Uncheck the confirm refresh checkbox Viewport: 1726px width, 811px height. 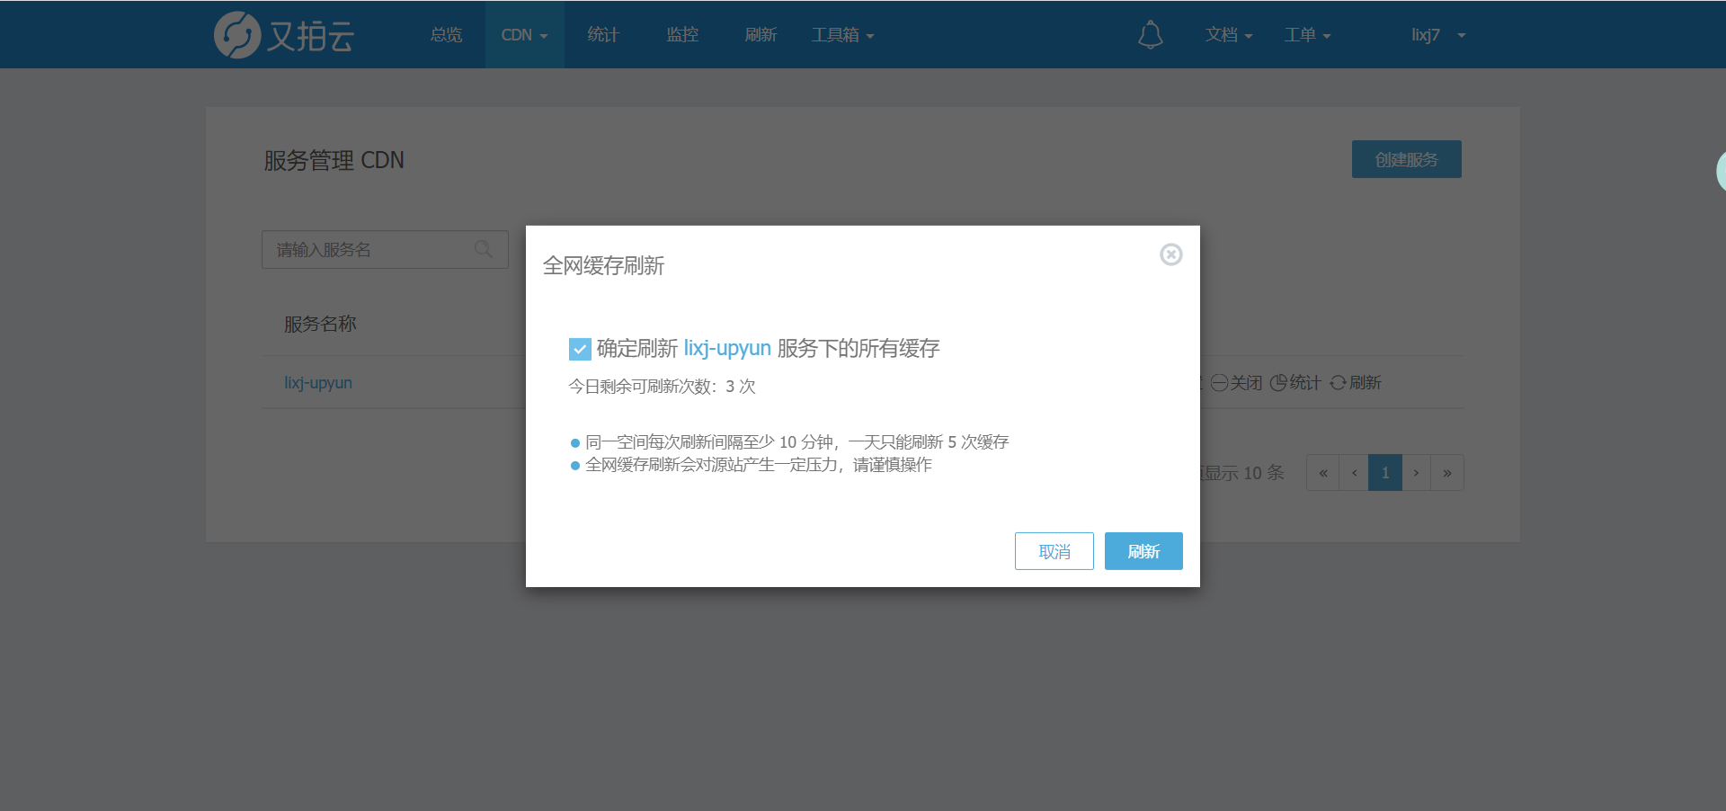point(580,349)
